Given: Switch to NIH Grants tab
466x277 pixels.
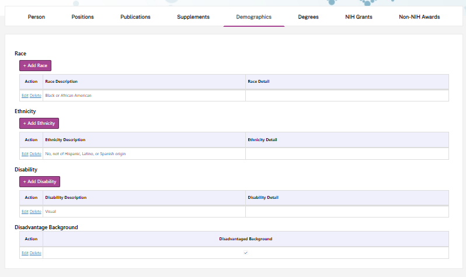Looking at the screenshot, I should 359,17.
